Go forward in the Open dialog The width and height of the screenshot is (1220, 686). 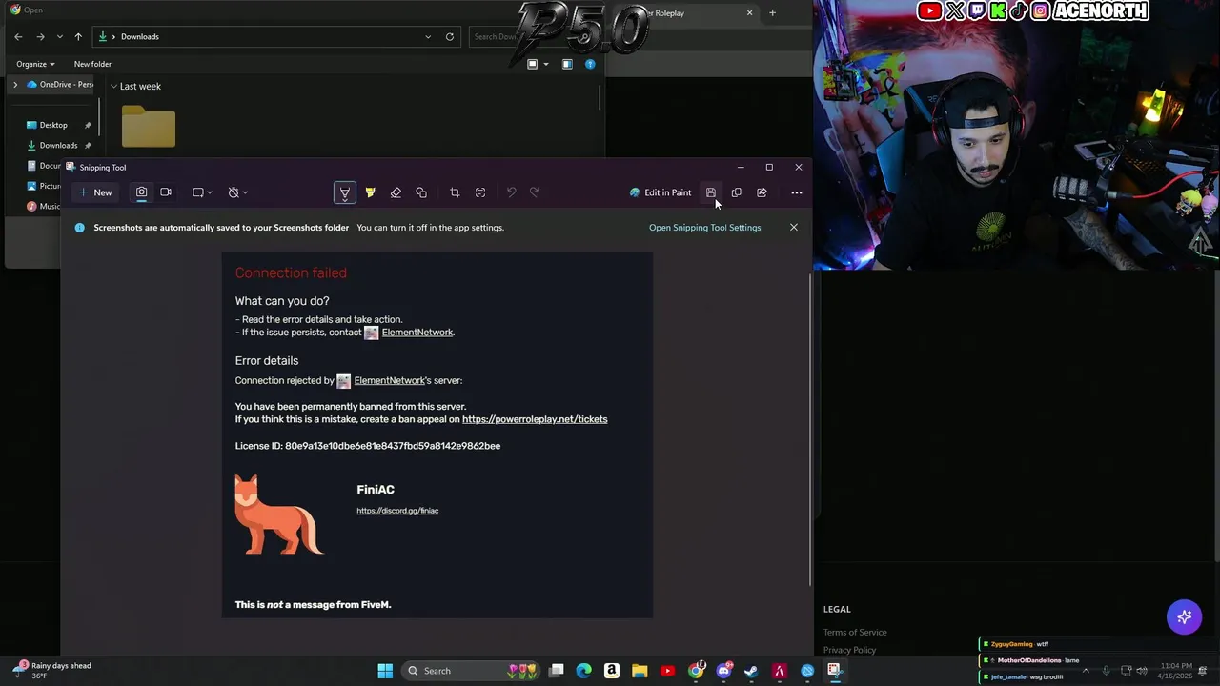click(x=40, y=36)
